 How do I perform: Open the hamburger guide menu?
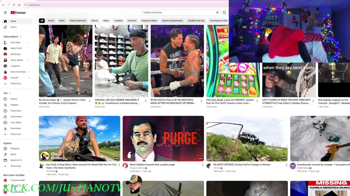(5, 13)
